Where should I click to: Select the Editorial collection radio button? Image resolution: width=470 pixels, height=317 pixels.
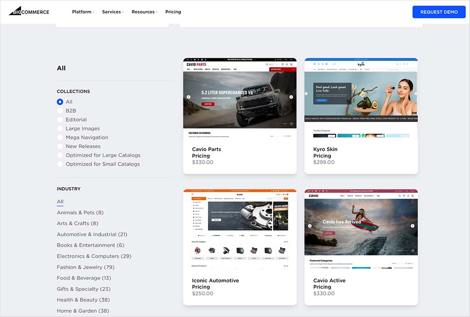60,120
